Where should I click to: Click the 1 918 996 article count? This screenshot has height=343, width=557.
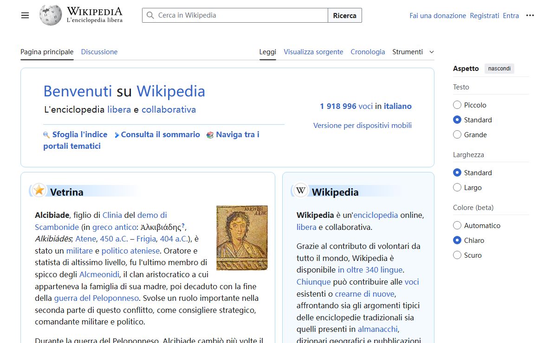pos(338,106)
